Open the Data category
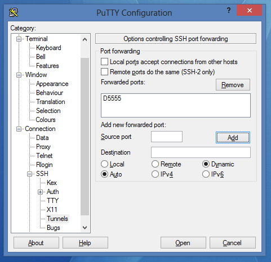The image size is (271, 262). pyautogui.click(x=42, y=138)
